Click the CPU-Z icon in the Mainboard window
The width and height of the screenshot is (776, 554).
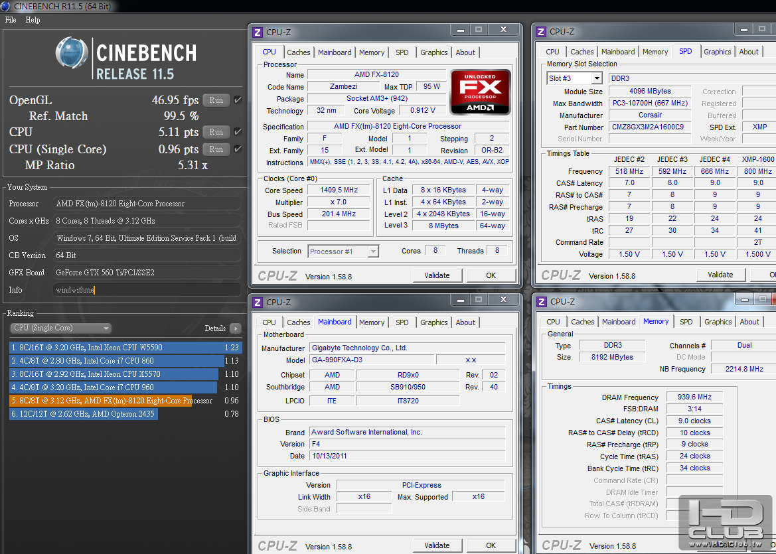click(x=258, y=303)
